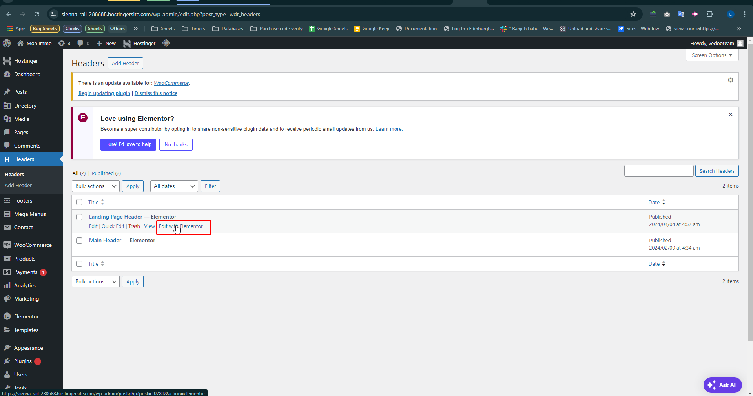753x396 pixels.
Task: Open the camera extension icon
Action: [x=667, y=14]
